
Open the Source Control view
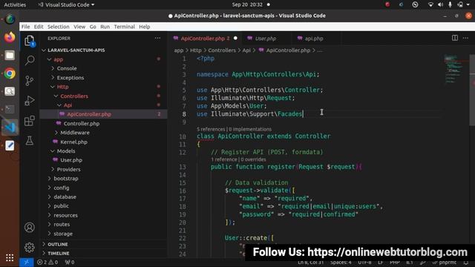pyautogui.click(x=30, y=81)
